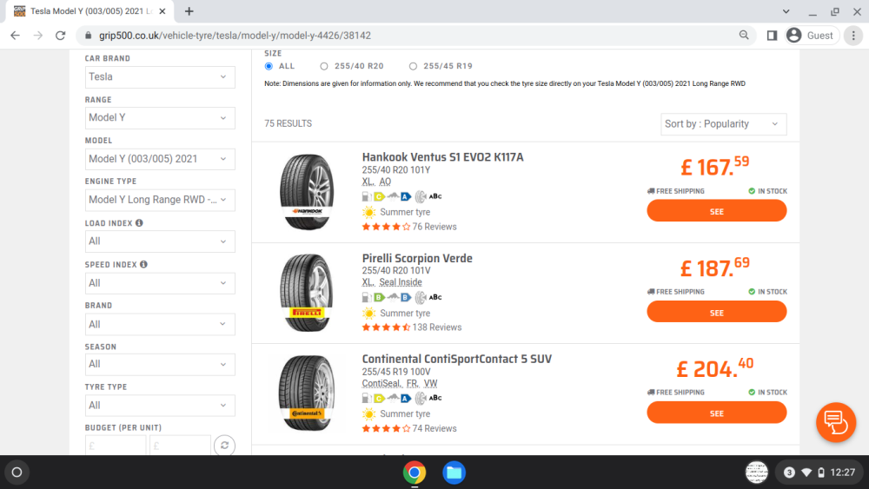
Task: Open the Car Brand Tesla dropdown
Action: pos(160,77)
